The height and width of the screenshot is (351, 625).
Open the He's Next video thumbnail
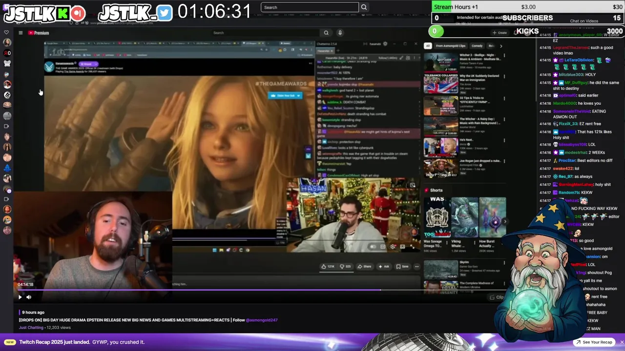pos(441,147)
